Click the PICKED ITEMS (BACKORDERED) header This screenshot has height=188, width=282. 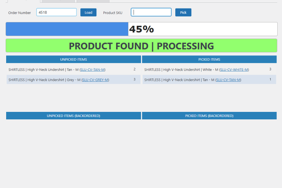pos(209,116)
